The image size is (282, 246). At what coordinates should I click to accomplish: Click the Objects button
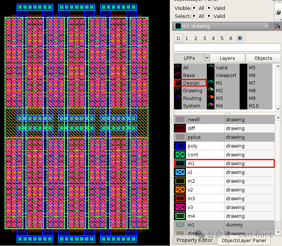point(263,58)
